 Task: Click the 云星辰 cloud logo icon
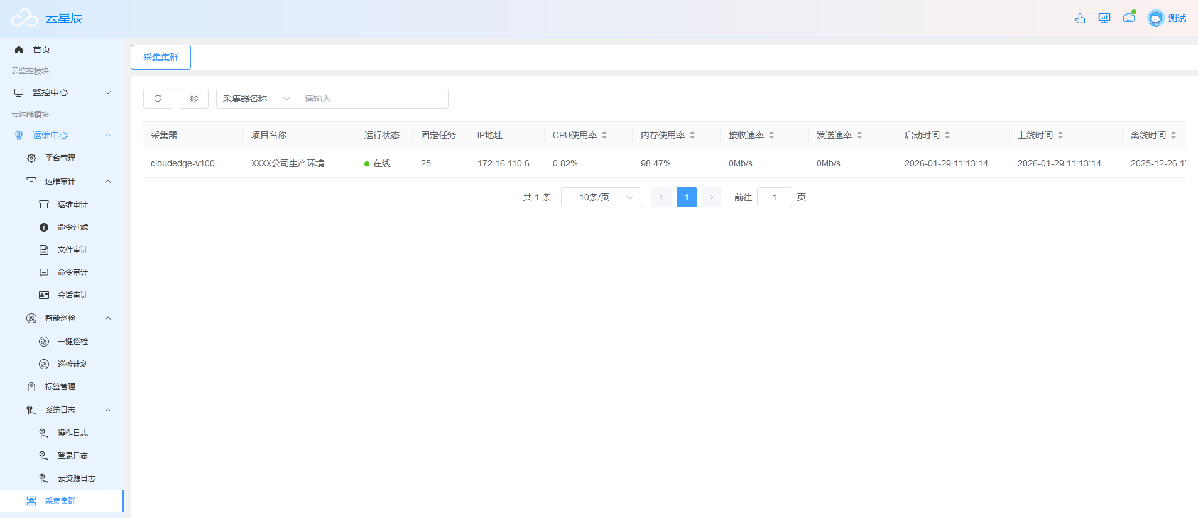point(25,18)
